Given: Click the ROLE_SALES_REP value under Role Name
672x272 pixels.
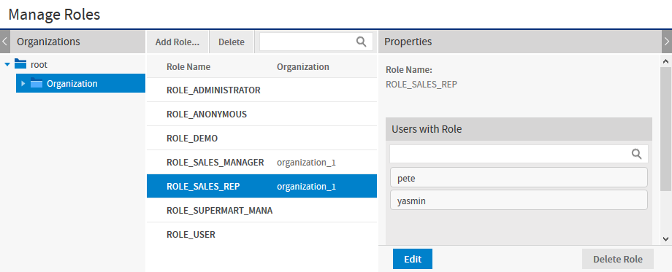Looking at the screenshot, I should [421, 85].
